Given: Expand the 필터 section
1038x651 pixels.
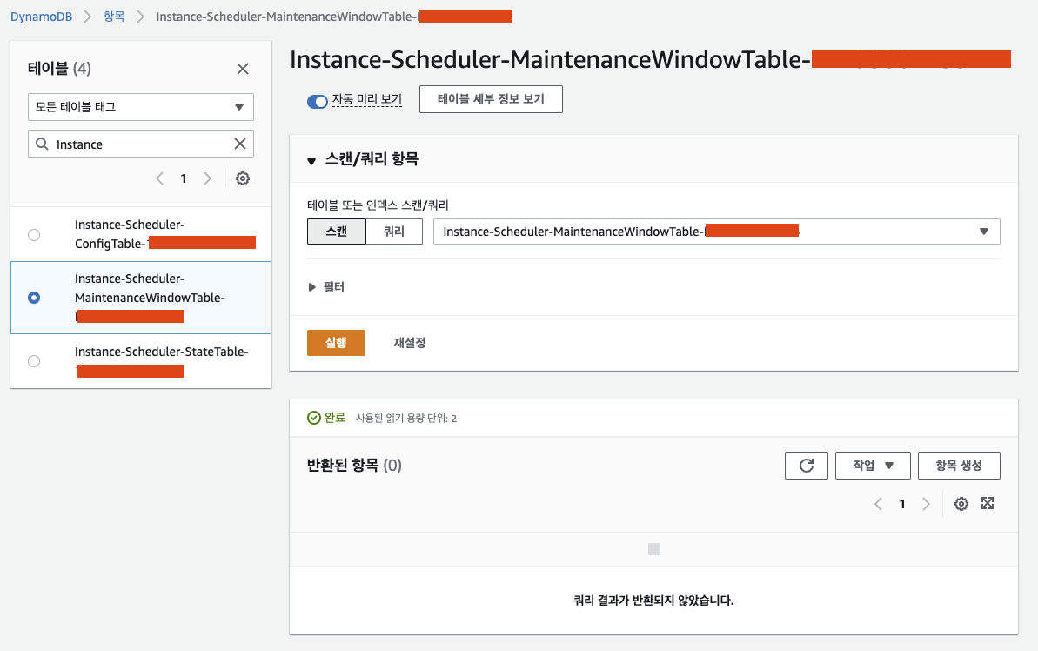Looking at the screenshot, I should click(x=311, y=286).
